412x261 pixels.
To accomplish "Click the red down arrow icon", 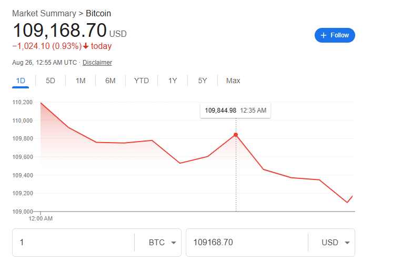I will pos(86,46).
